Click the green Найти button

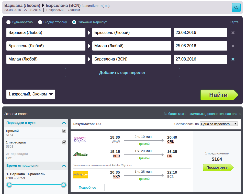tap(219, 95)
